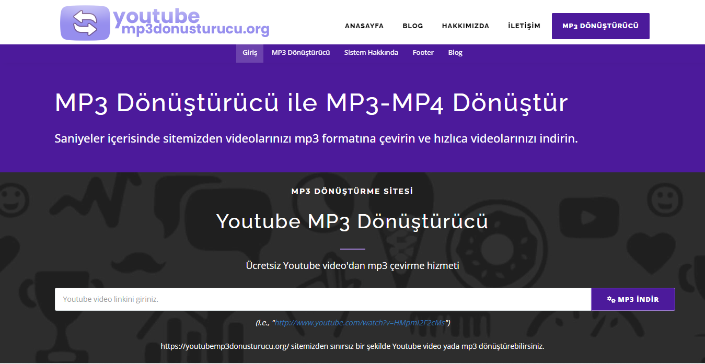This screenshot has height=364, width=705.
Task: Click the 'Ücretsiz Youtube video'dan mp3 çevirme hizmeti' text
Action: (352, 266)
